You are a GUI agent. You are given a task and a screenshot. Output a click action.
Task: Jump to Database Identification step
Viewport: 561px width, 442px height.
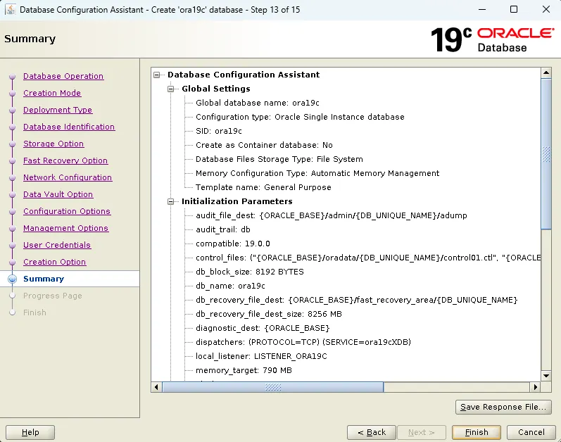point(69,127)
